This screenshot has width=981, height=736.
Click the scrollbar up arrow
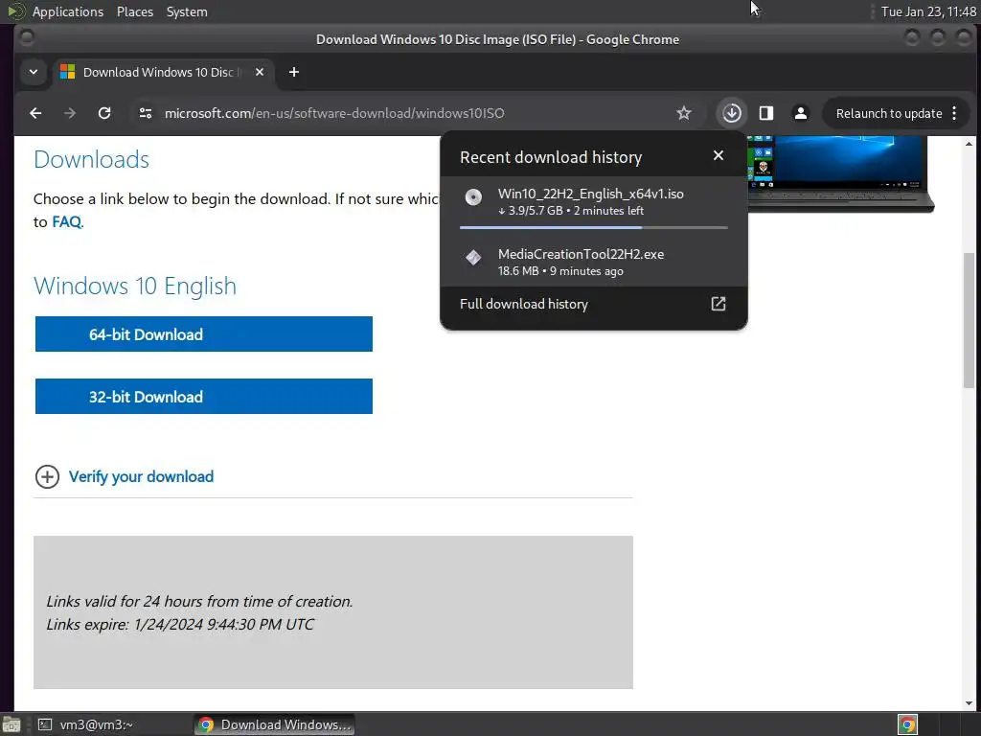970,144
